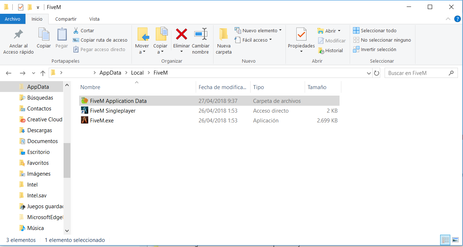
Task: Open Contactos in the navigation pane
Action: coord(39,109)
